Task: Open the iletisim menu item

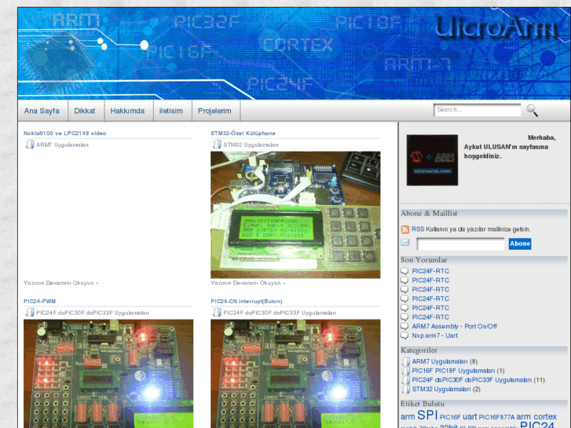Action: coord(171,111)
